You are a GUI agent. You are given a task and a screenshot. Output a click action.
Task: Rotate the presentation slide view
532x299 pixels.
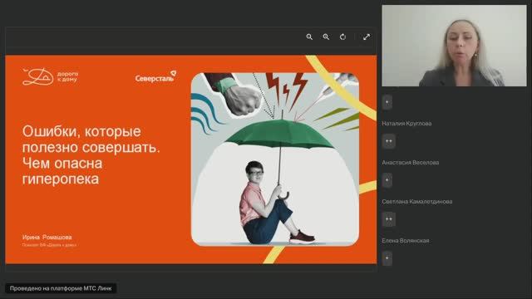(342, 37)
